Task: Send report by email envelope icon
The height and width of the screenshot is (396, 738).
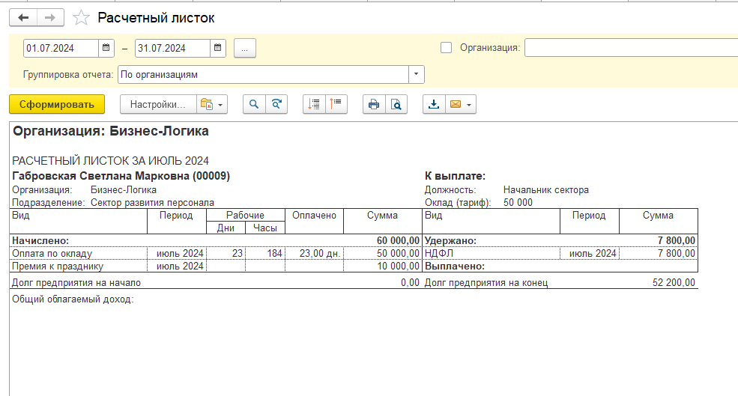Action: coord(455,104)
